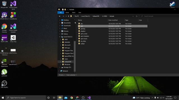The height and width of the screenshot is (100, 179).
Task: Open Visual Studio from the taskbar
Action: pyautogui.click(x=89, y=97)
